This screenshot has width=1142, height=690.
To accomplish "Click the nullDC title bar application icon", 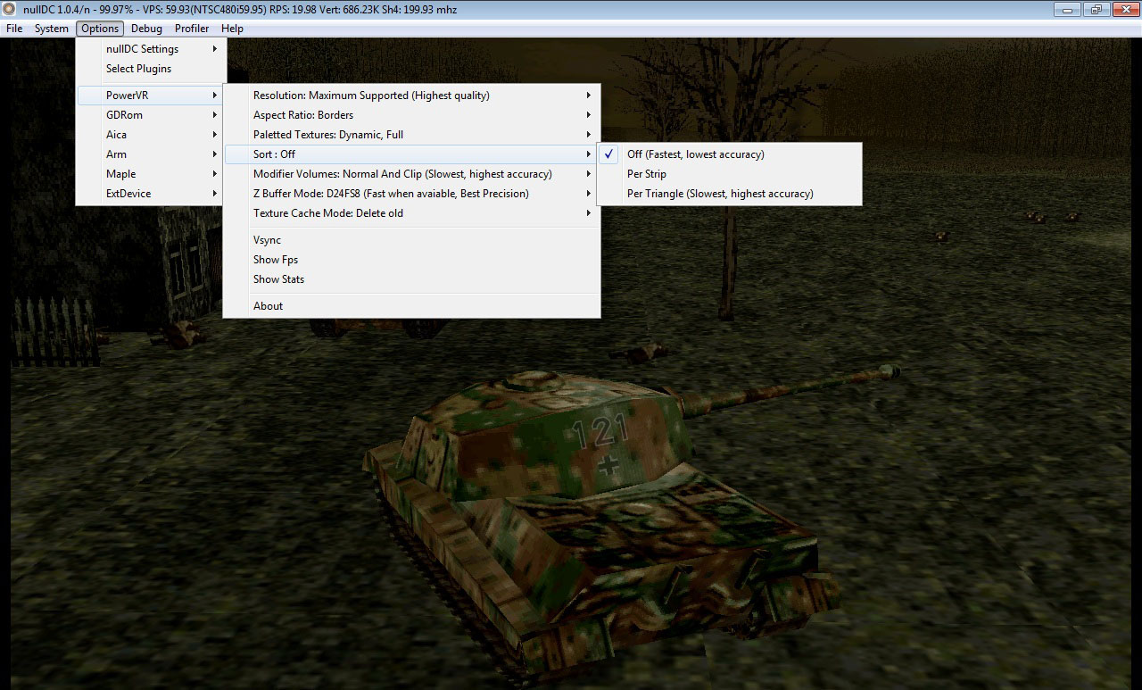I will [x=9, y=9].
